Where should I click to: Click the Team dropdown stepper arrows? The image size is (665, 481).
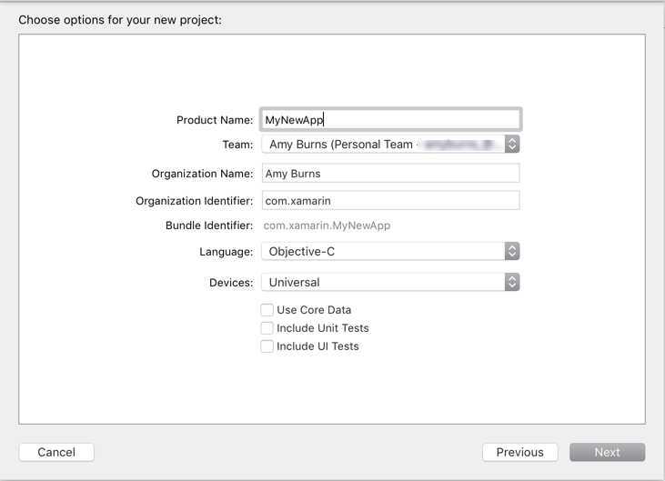click(512, 144)
